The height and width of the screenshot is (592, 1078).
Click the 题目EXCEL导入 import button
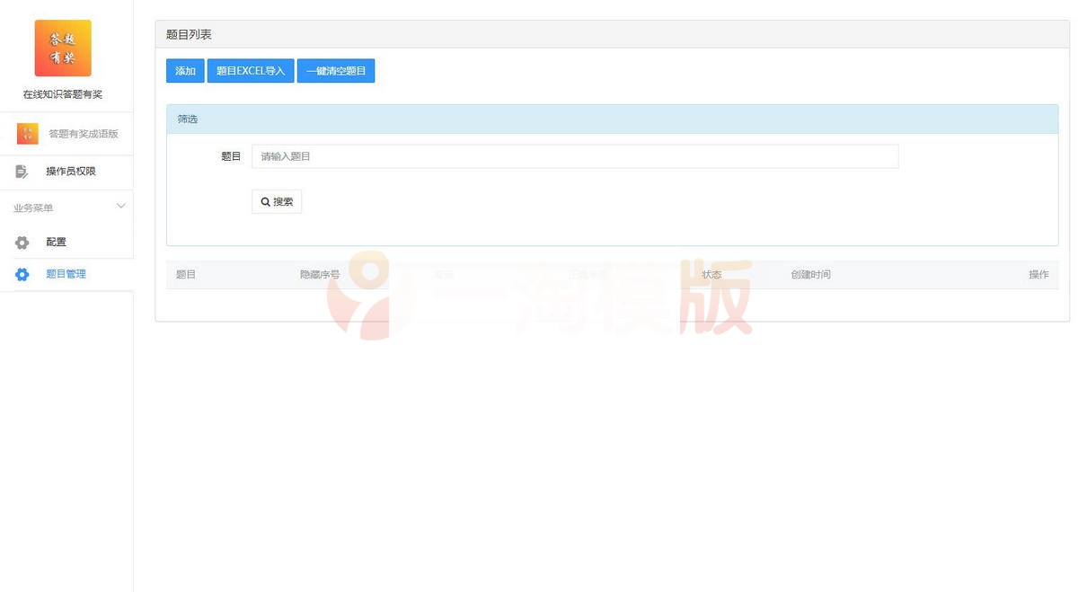click(250, 71)
